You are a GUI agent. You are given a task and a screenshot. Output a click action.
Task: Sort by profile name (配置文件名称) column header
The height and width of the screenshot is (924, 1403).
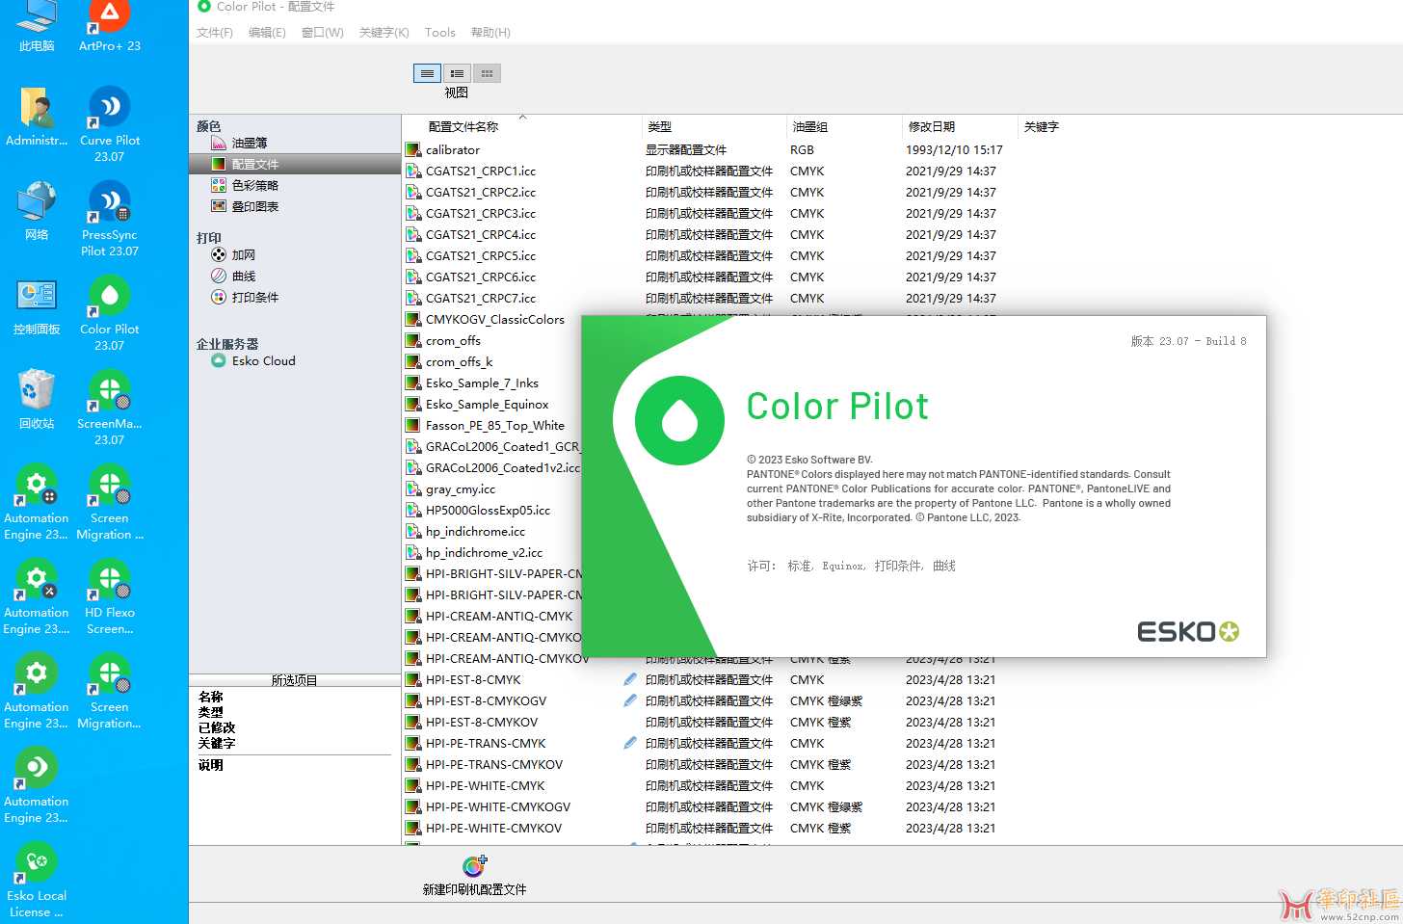click(463, 127)
